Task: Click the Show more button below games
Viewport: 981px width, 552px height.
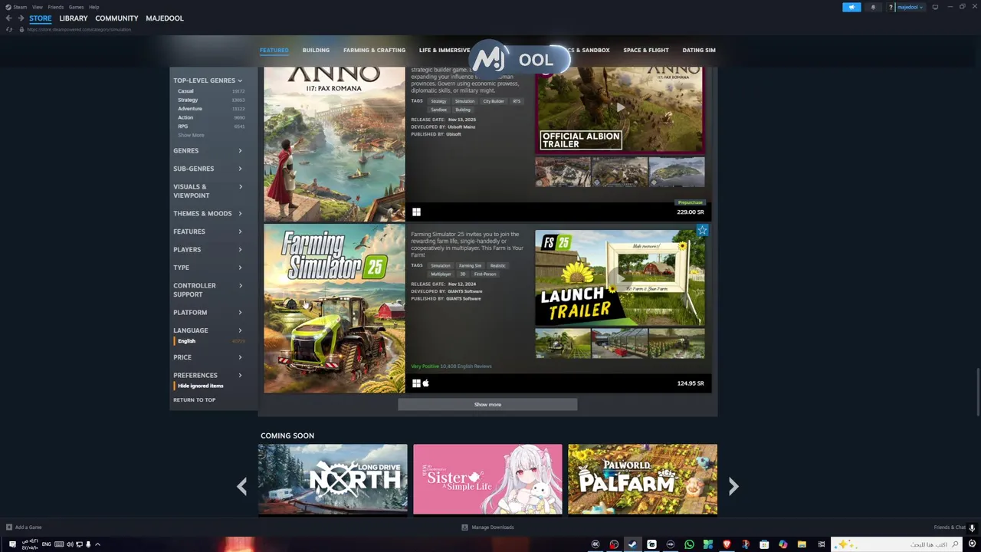Action: tap(487, 405)
